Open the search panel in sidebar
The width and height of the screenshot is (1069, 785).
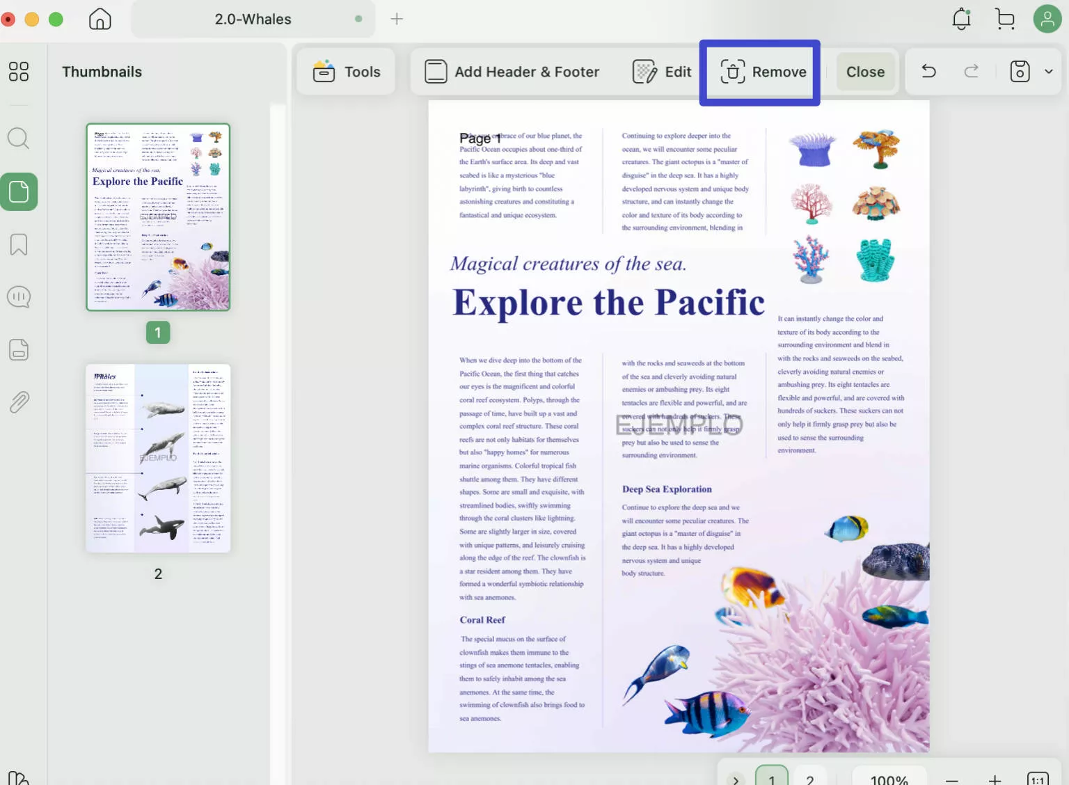19,138
